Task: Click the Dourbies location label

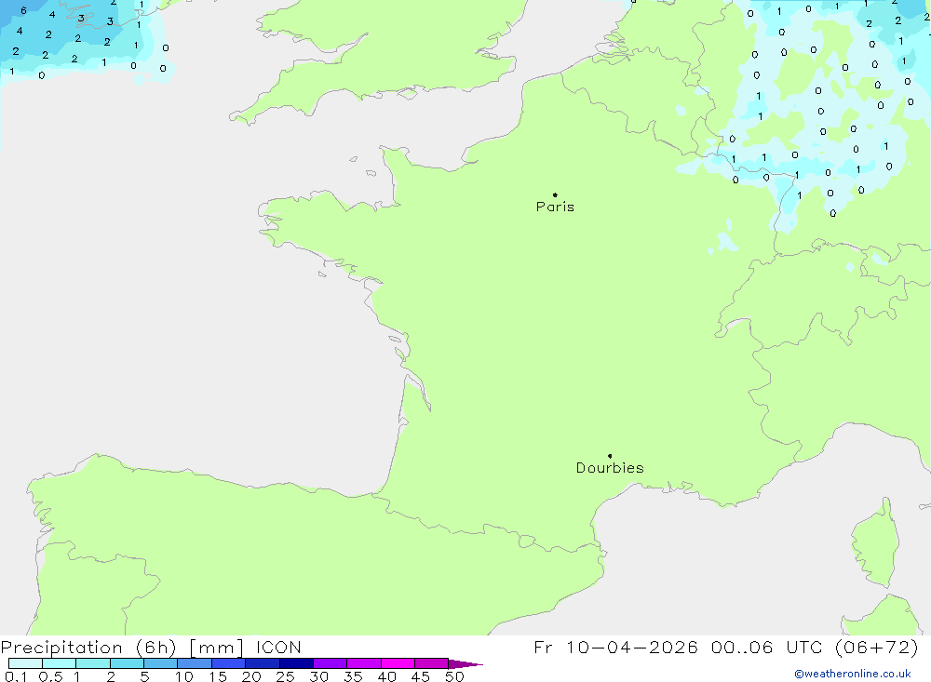Action: point(610,468)
